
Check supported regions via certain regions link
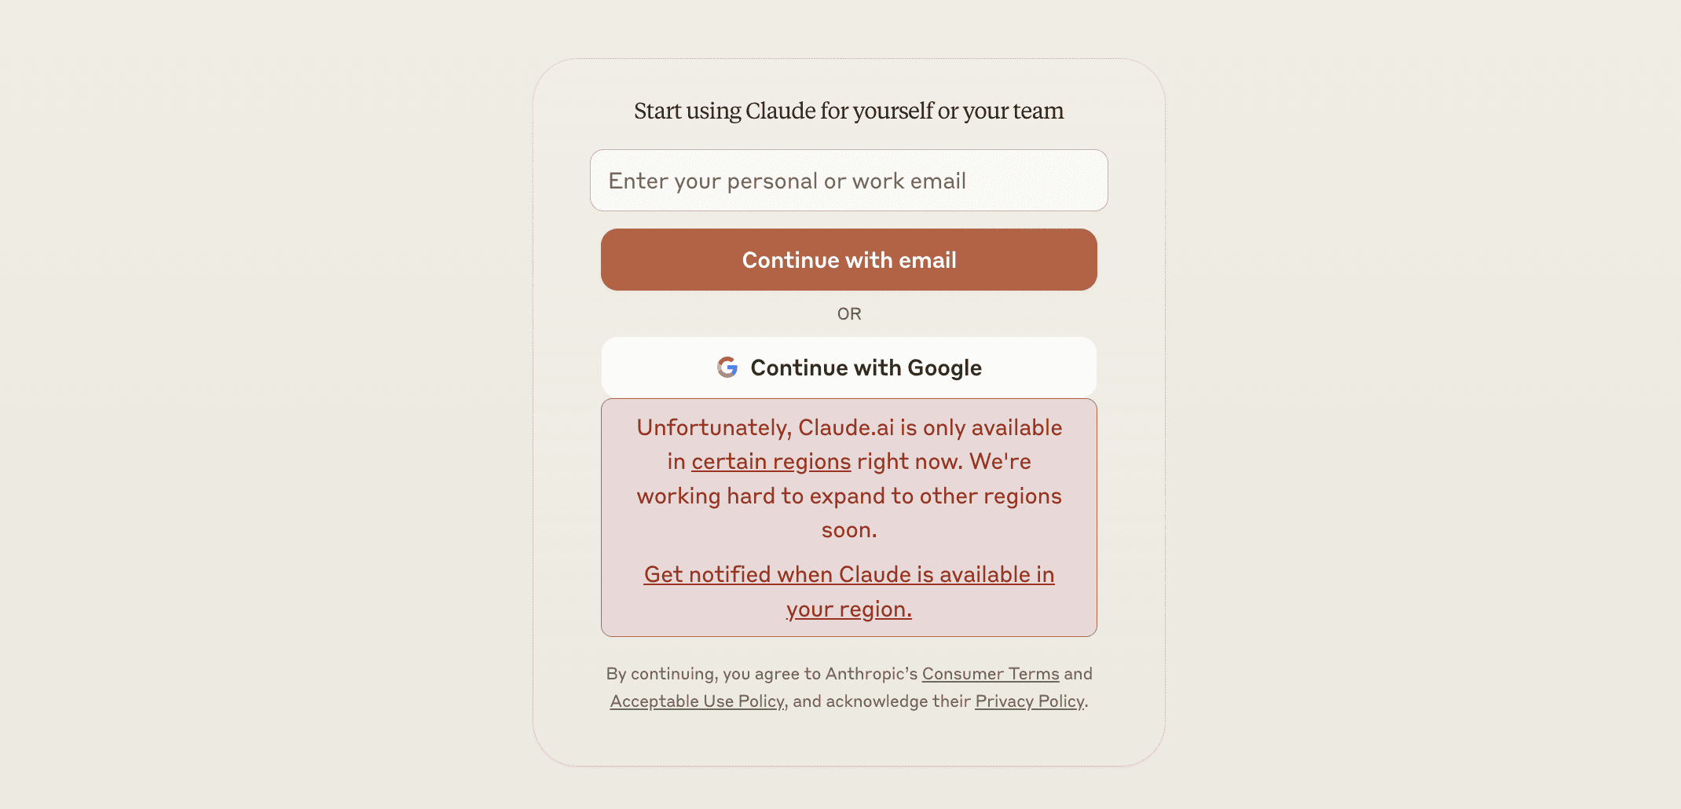point(771,462)
